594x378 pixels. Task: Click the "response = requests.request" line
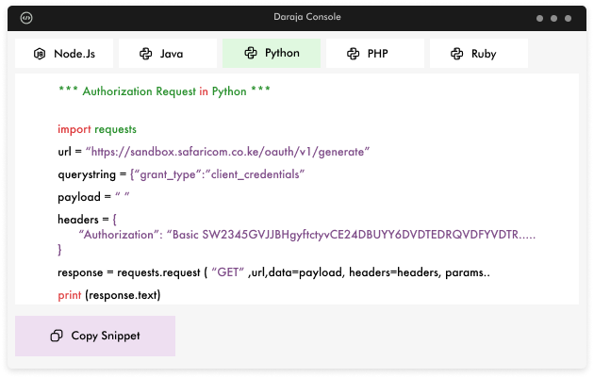click(x=273, y=272)
